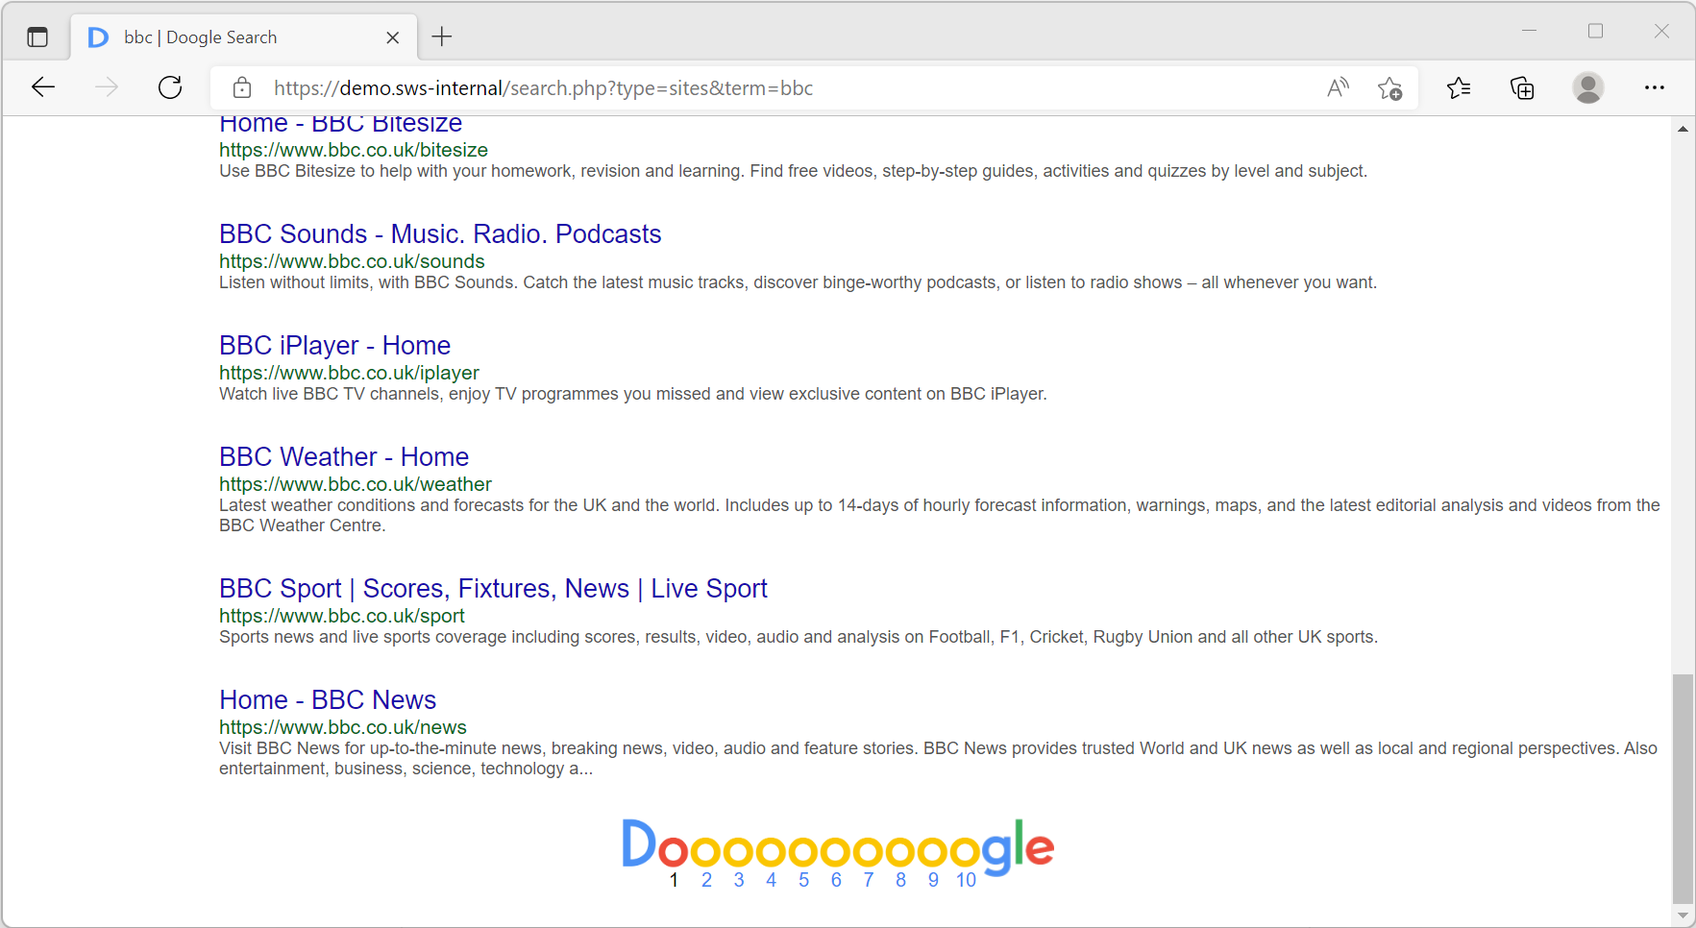Image resolution: width=1696 pixels, height=928 pixels.
Task: Click the scrollbar down arrow
Action: tap(1683, 916)
